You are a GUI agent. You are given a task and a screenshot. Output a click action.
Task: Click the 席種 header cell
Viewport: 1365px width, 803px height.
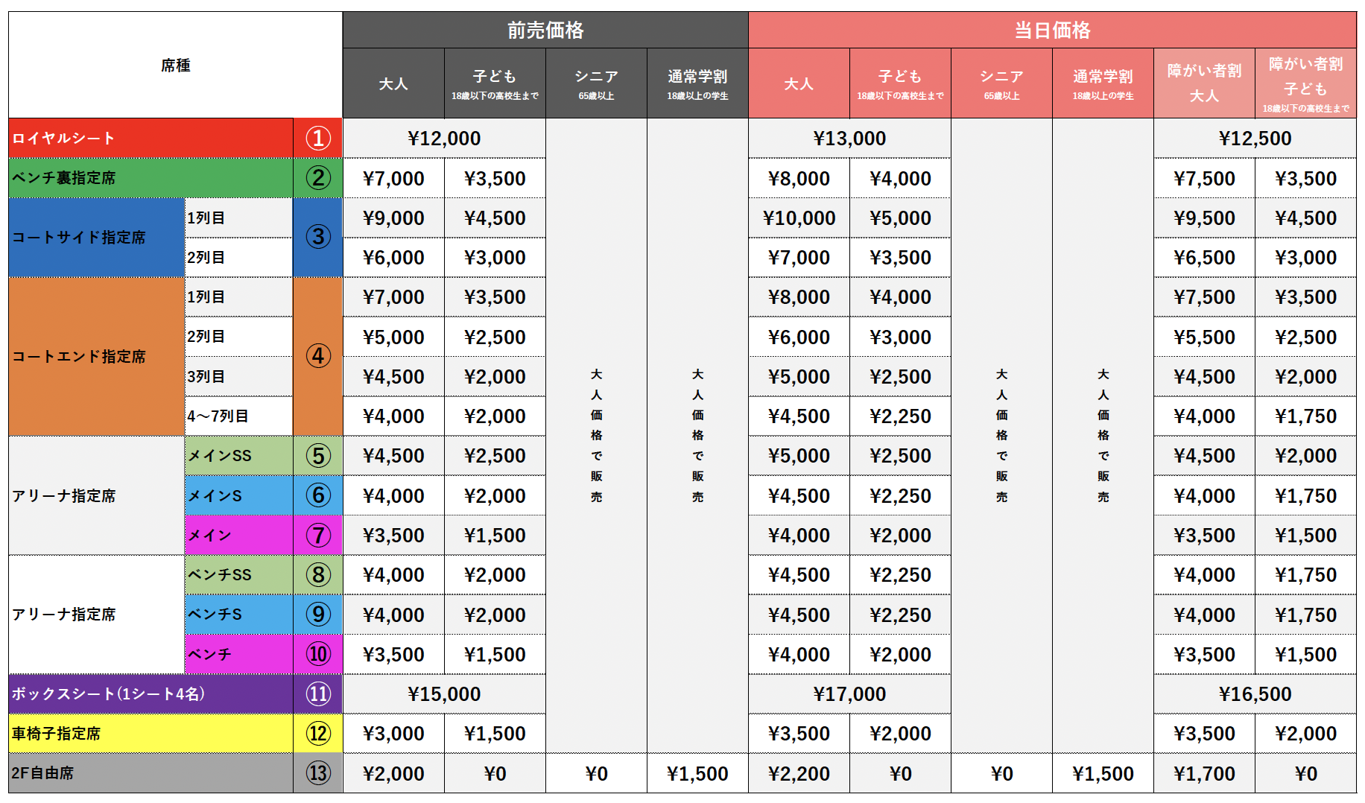tap(176, 66)
